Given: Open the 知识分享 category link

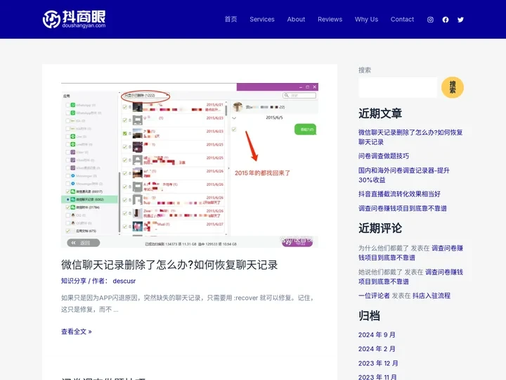Looking at the screenshot, I should (x=74, y=281).
